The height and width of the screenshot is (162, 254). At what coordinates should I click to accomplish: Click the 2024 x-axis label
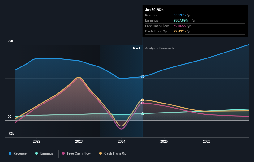pos(122,141)
